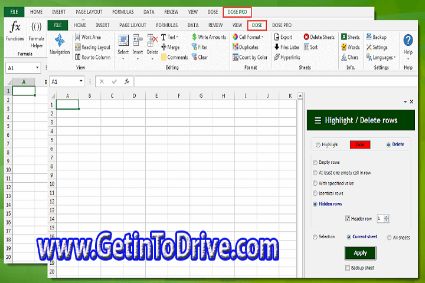Choose At least one empty cell option

tap(315, 173)
